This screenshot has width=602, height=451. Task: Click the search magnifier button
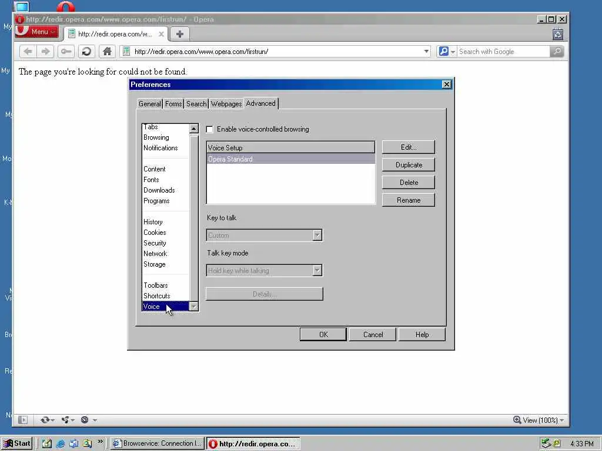tap(557, 52)
